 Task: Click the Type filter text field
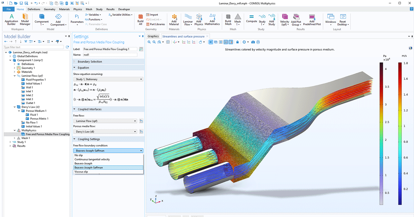click(33, 47)
